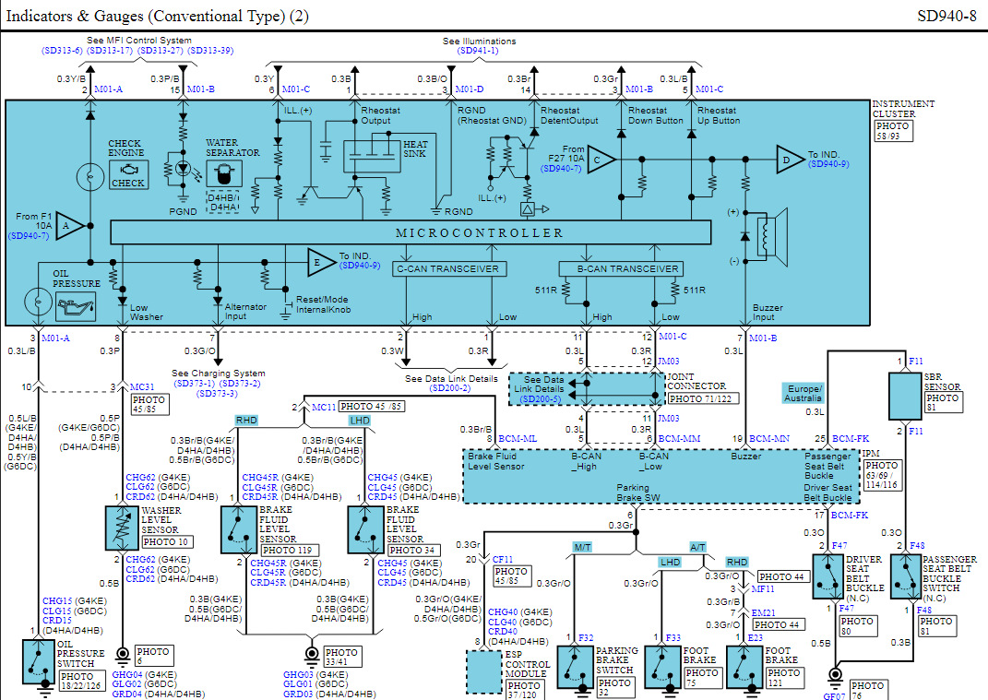The height and width of the screenshot is (700, 988).
Task: Click the EM21 connector link
Action: tap(764, 612)
